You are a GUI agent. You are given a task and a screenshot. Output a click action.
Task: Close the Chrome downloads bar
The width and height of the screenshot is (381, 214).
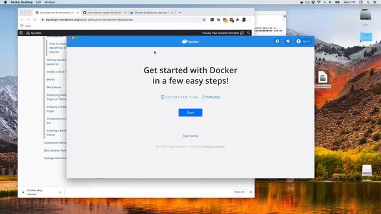click(x=251, y=192)
